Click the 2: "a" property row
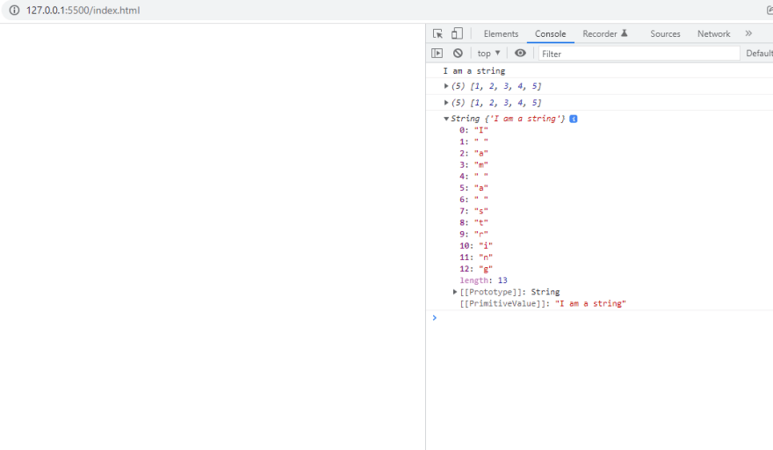This screenshot has height=450, width=773. click(473, 154)
